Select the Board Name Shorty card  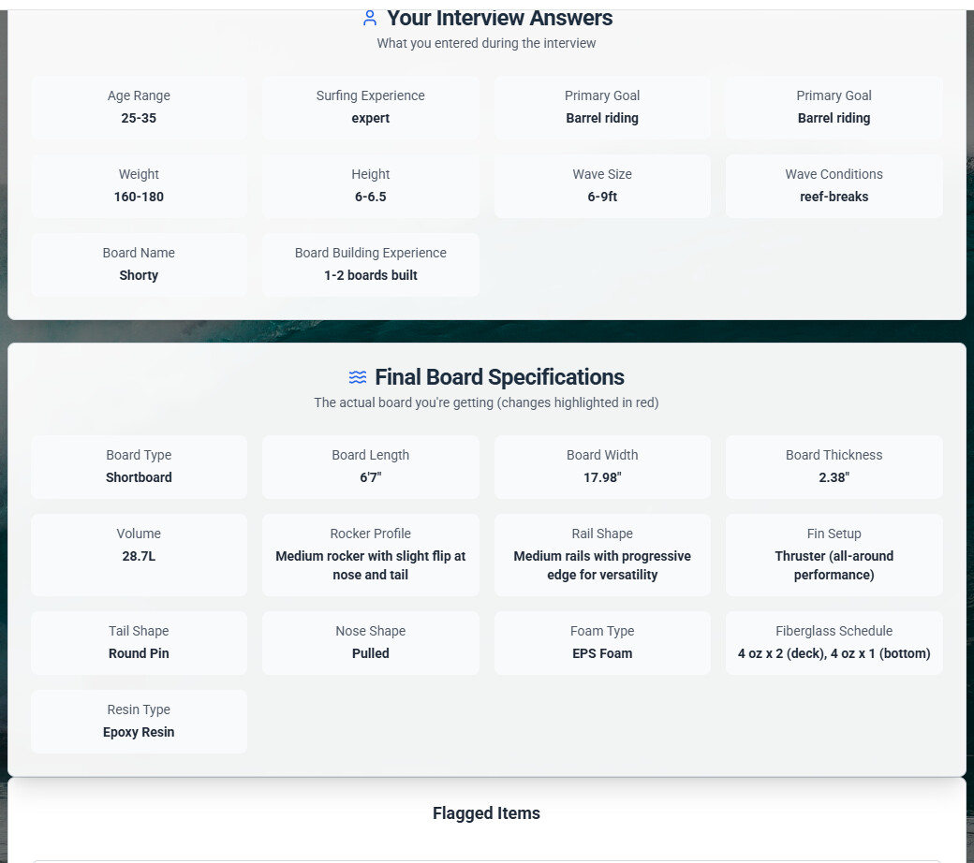139,265
